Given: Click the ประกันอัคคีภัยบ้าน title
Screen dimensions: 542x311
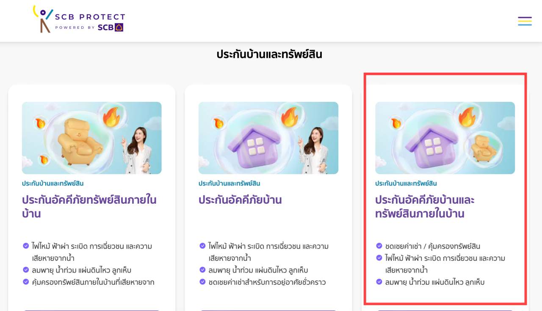Looking at the screenshot, I should [x=240, y=200].
